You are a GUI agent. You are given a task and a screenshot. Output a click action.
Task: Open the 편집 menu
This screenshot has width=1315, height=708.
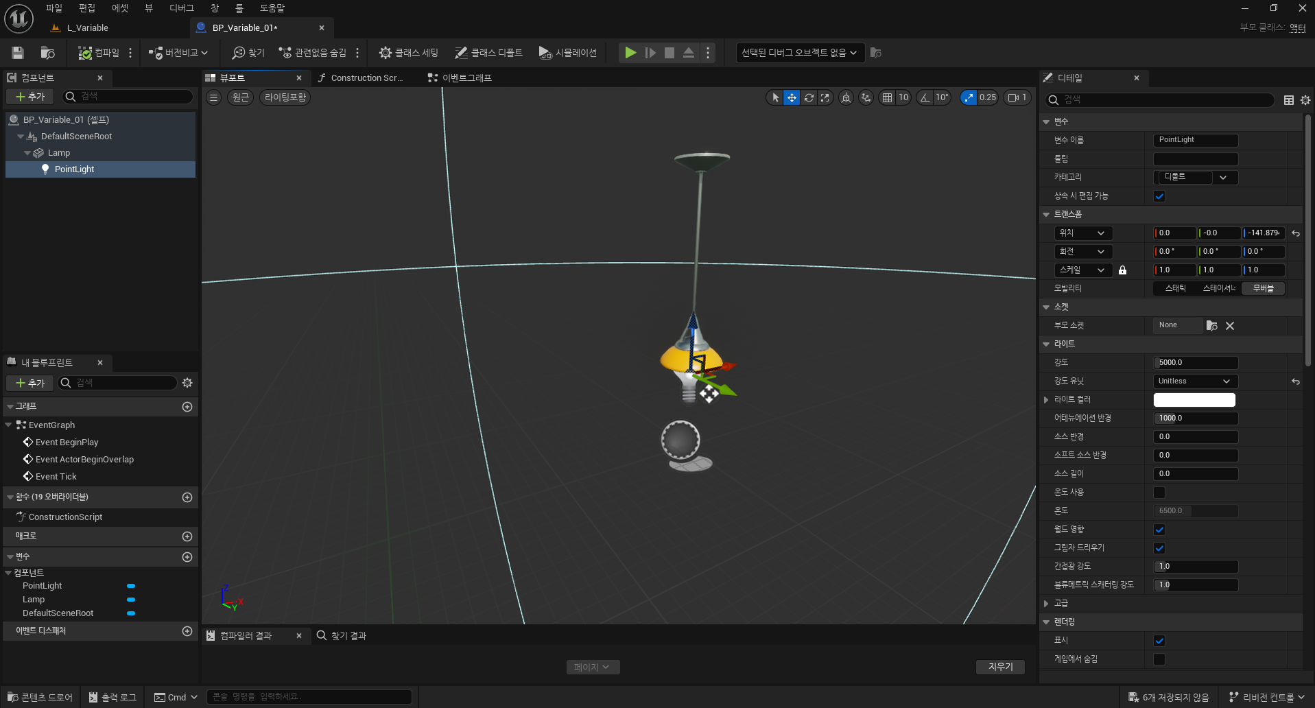(86, 8)
